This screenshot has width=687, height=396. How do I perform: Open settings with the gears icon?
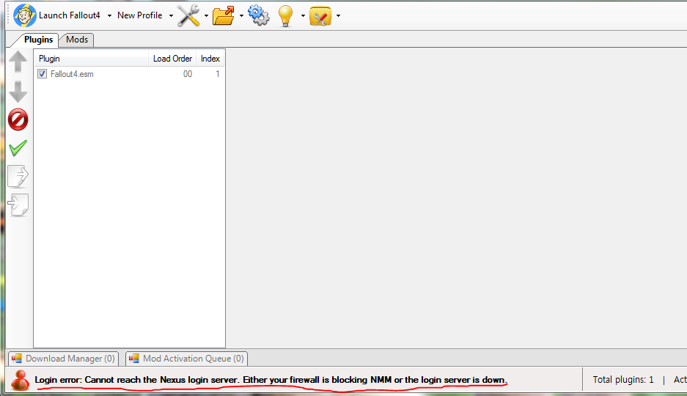[258, 15]
